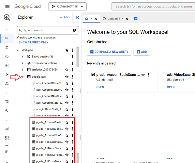Click OPEN on p_ads_AccountBasicStats card
This screenshot has width=195, height=163.
100,87
